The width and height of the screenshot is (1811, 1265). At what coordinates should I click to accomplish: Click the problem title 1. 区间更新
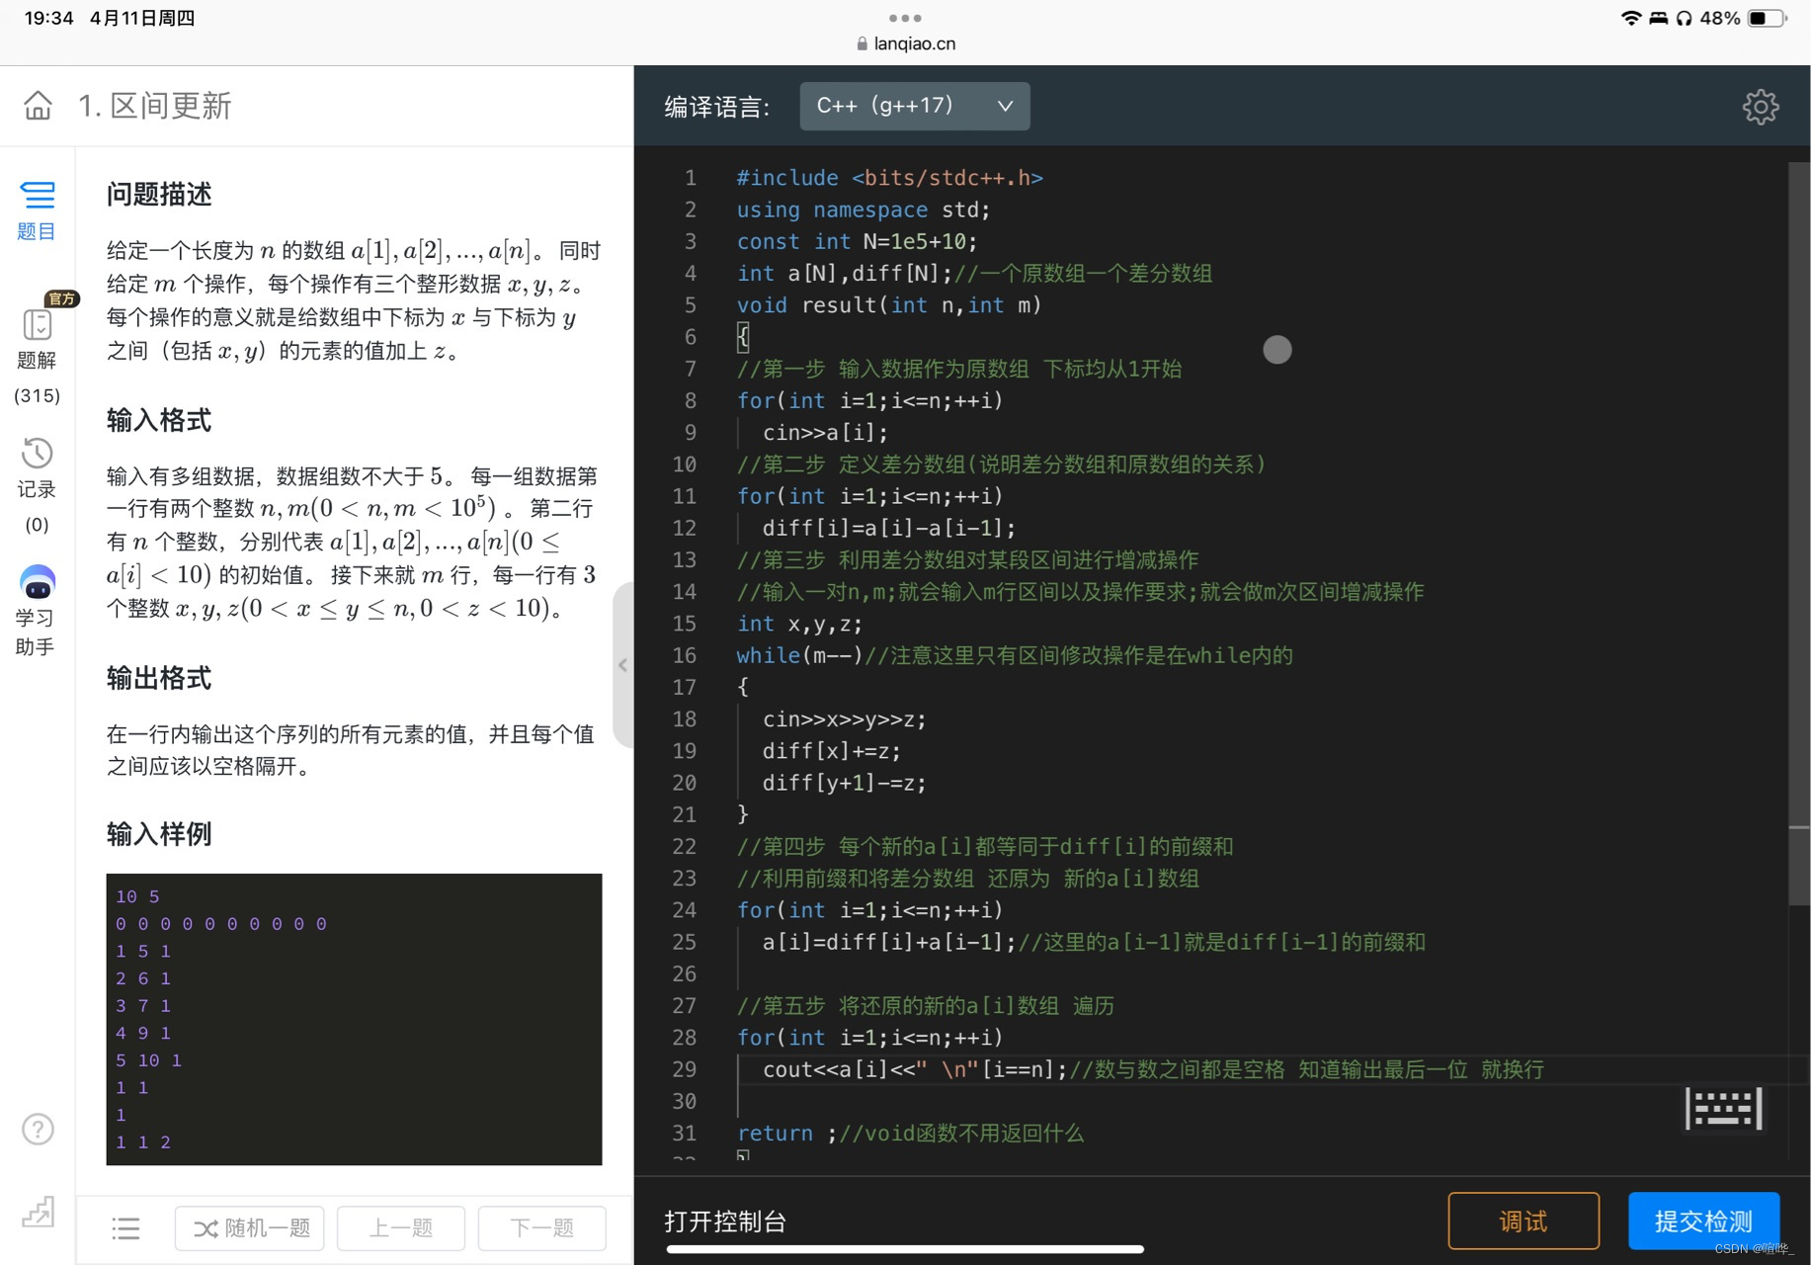coord(155,106)
